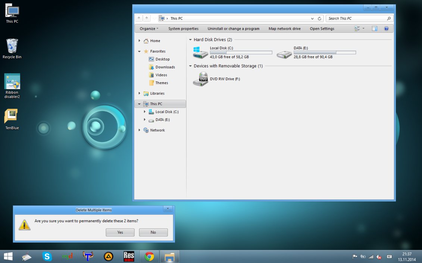The width and height of the screenshot is (422, 263).
Task: Click the File Explorer taskbar icon
Action: point(169,257)
